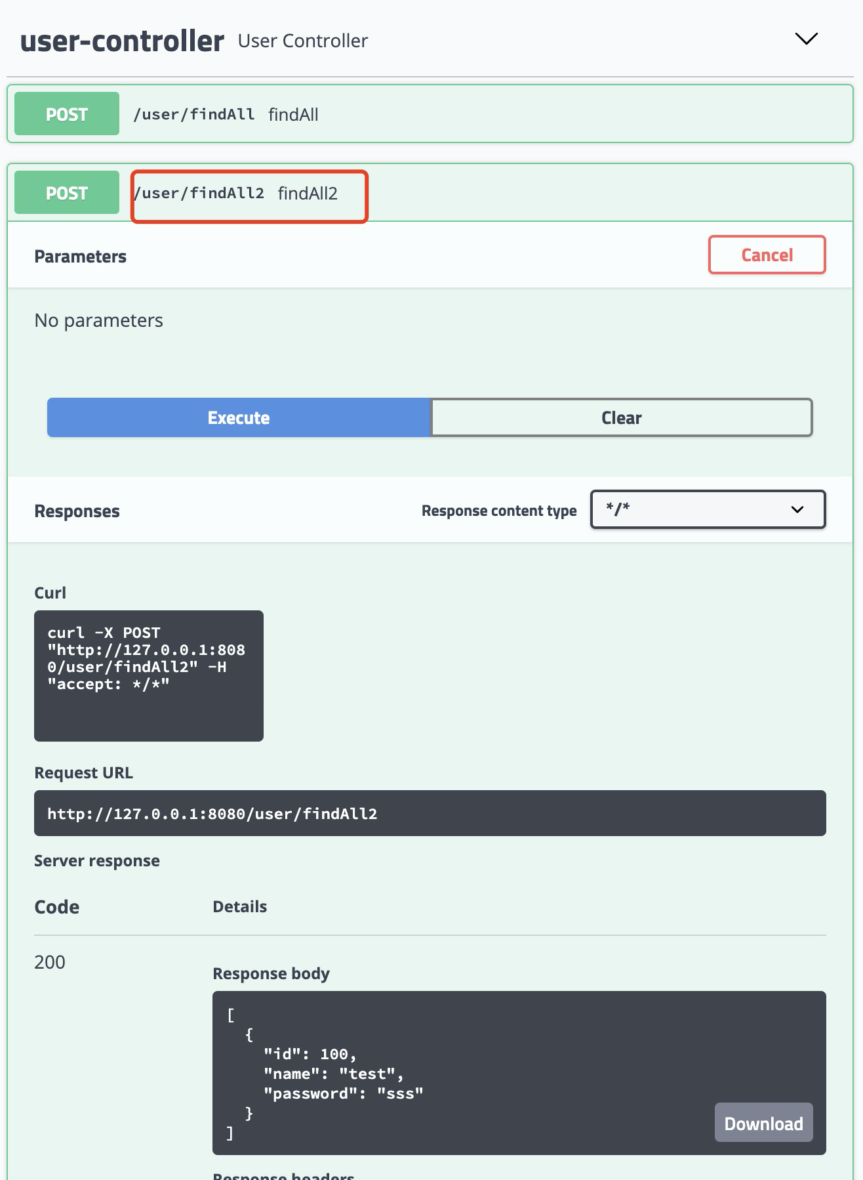Click the Server response label

pyautogui.click(x=97, y=860)
